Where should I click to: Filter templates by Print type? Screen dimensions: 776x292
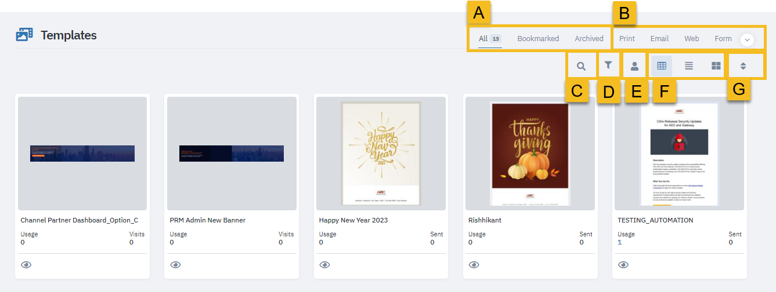(x=627, y=39)
